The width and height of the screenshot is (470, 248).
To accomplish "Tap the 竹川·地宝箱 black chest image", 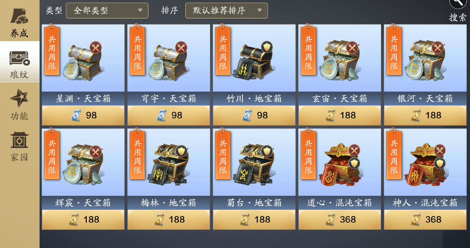I will [254, 60].
